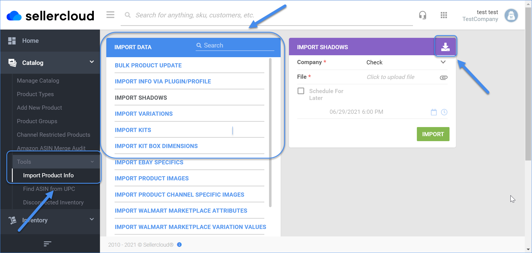Viewport: 532px width, 253px height.
Task: Open the apps grid icon
Action: click(x=444, y=15)
